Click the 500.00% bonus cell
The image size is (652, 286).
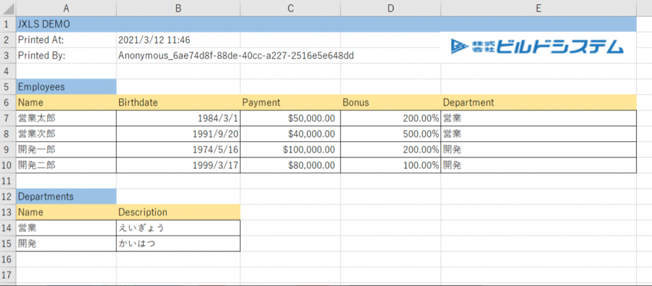click(x=390, y=133)
